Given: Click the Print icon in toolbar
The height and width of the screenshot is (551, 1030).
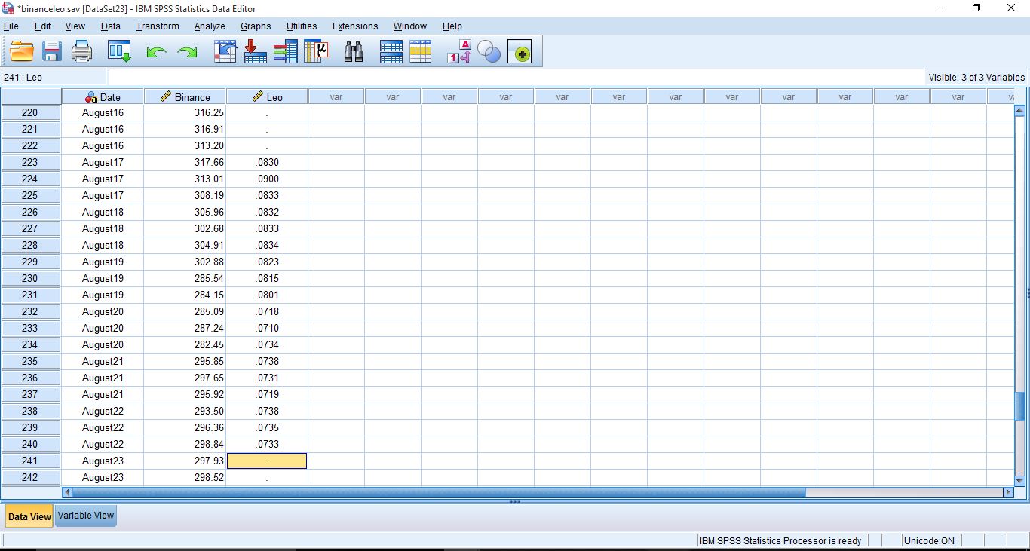Looking at the screenshot, I should [x=81, y=52].
